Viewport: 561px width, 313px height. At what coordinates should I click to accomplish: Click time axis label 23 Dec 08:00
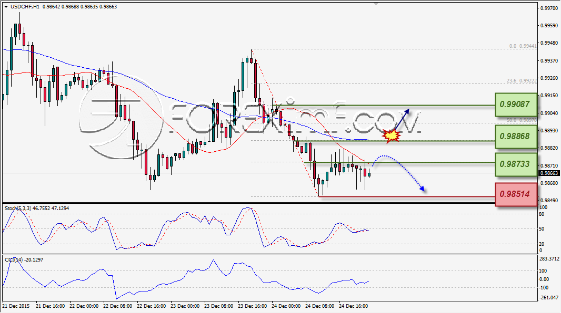[x=218, y=306]
